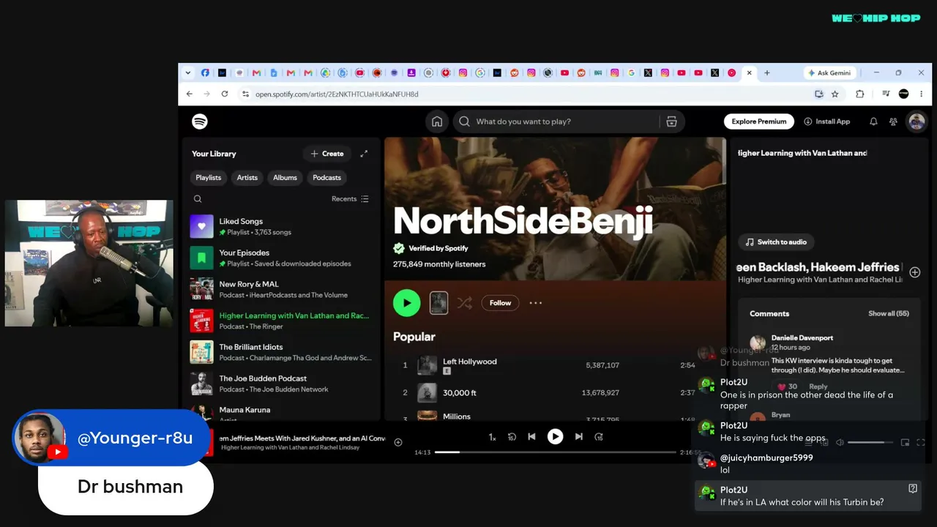Open the mini player
The height and width of the screenshot is (527, 937).
pos(905,442)
